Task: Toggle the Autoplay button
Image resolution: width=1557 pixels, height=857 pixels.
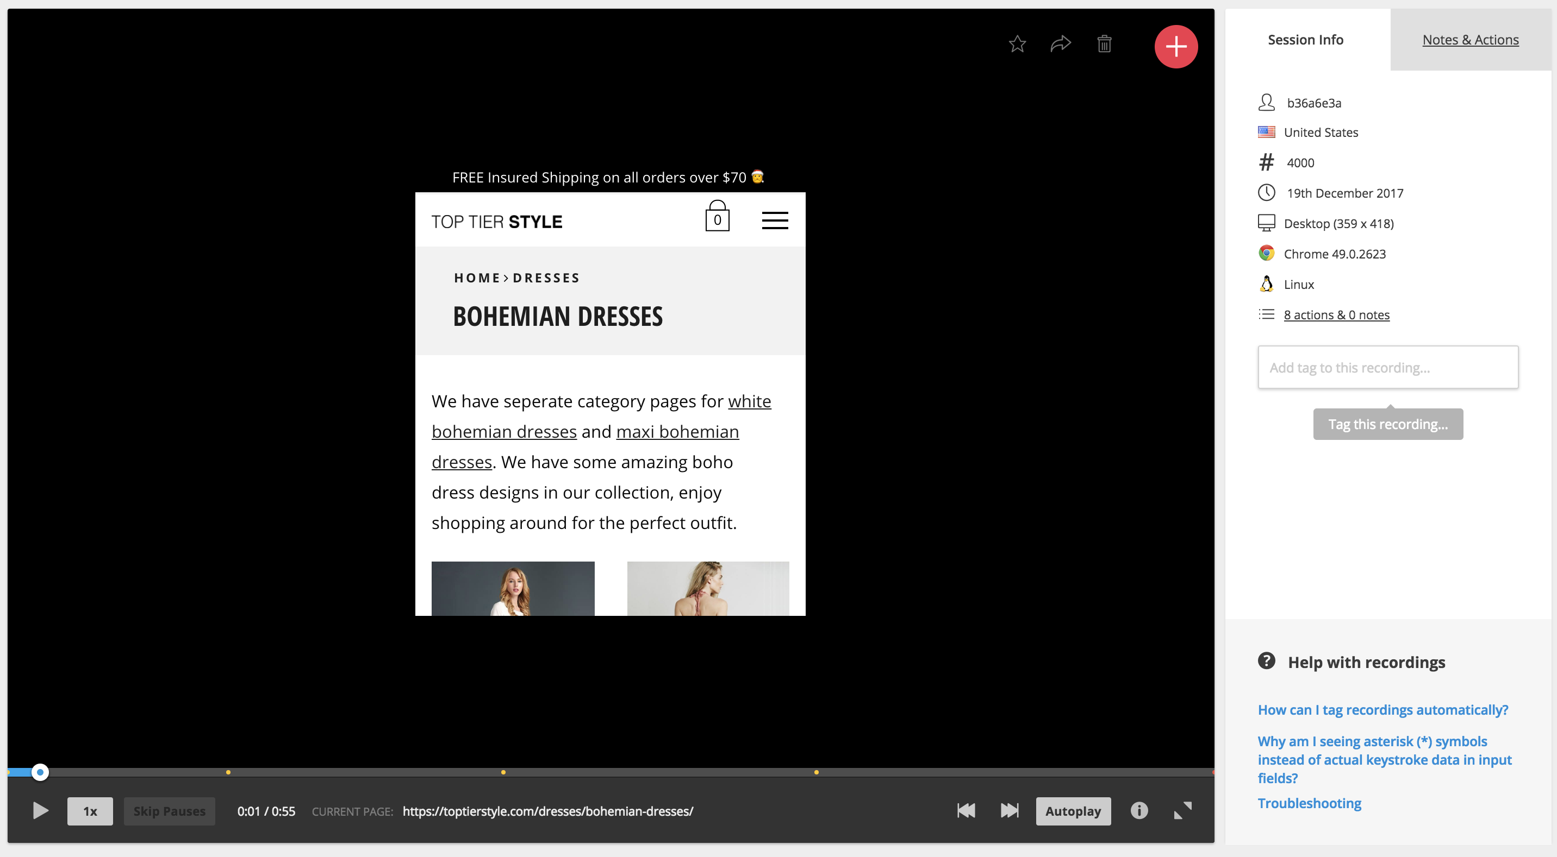Action: click(1073, 811)
